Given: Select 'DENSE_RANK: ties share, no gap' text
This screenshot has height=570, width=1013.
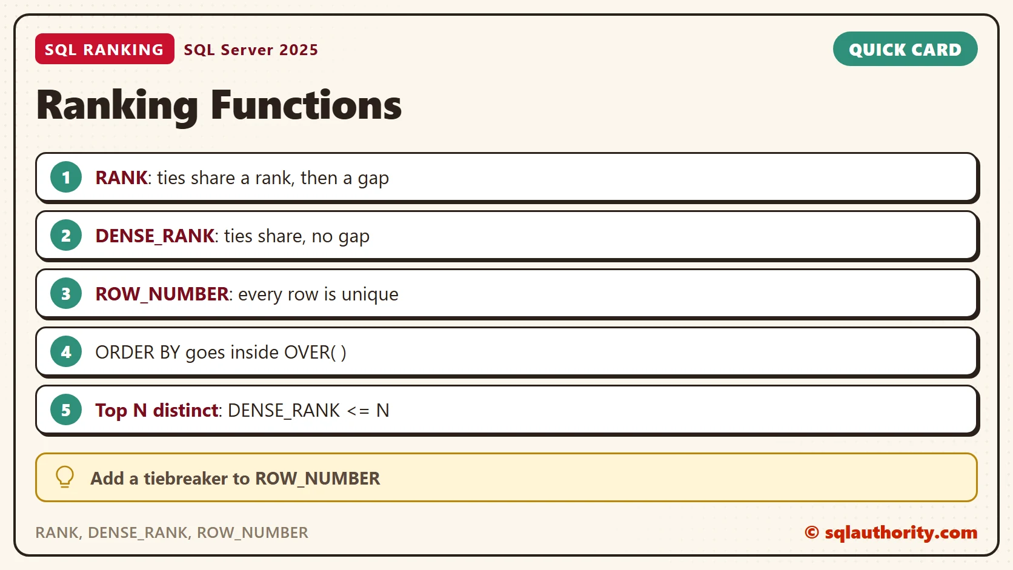Looking at the screenshot, I should click(x=233, y=236).
